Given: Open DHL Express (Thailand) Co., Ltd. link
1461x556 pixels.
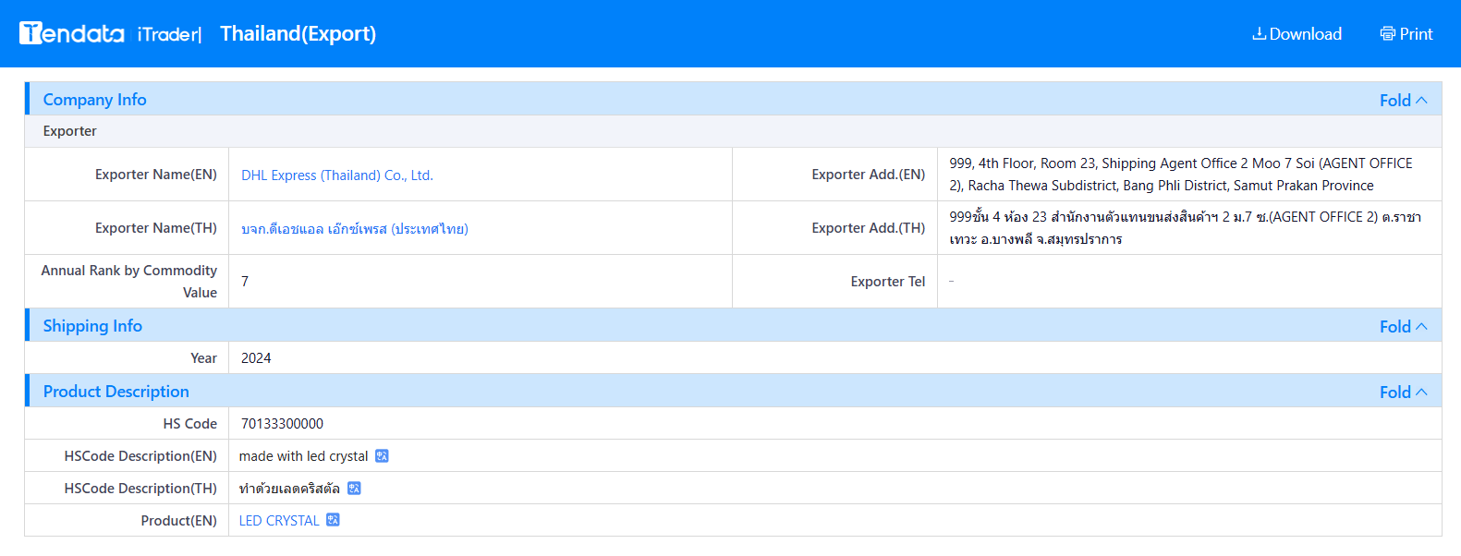Looking at the screenshot, I should pyautogui.click(x=337, y=175).
